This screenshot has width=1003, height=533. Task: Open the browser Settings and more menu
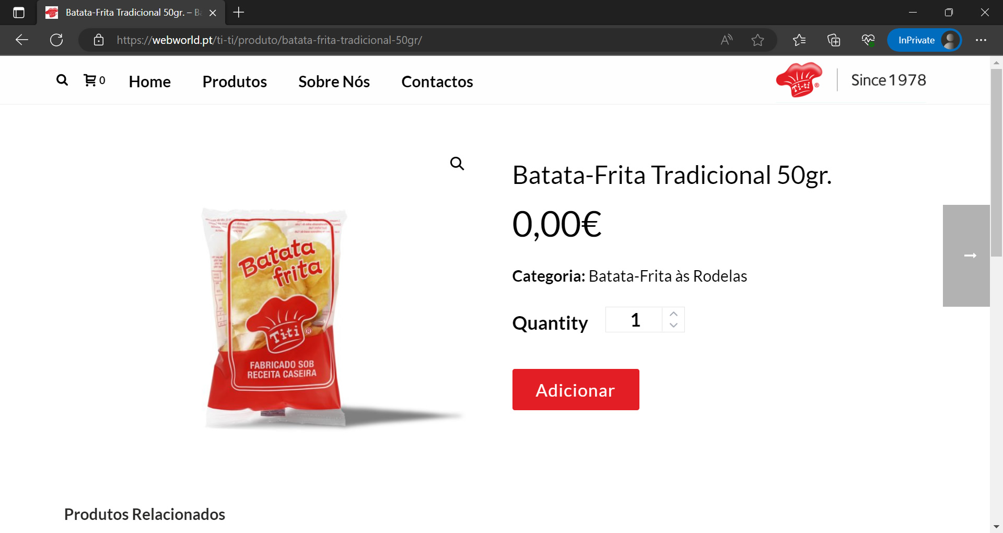981,40
